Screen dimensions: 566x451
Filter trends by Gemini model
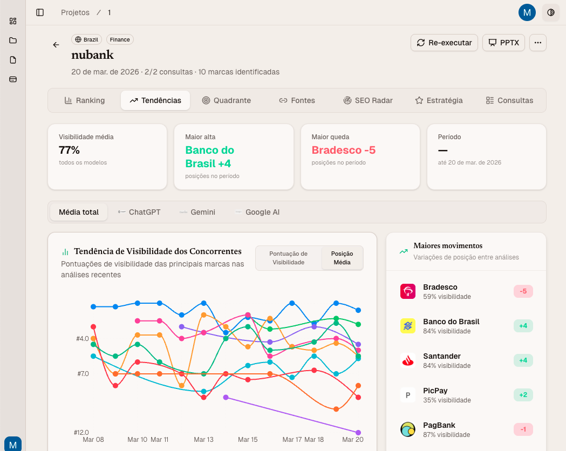[x=197, y=212]
